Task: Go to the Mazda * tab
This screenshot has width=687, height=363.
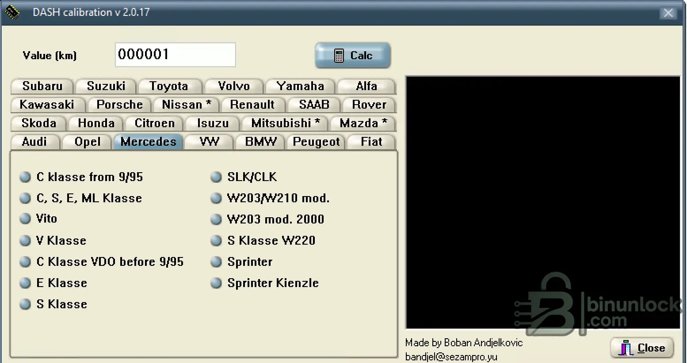Action: click(363, 123)
